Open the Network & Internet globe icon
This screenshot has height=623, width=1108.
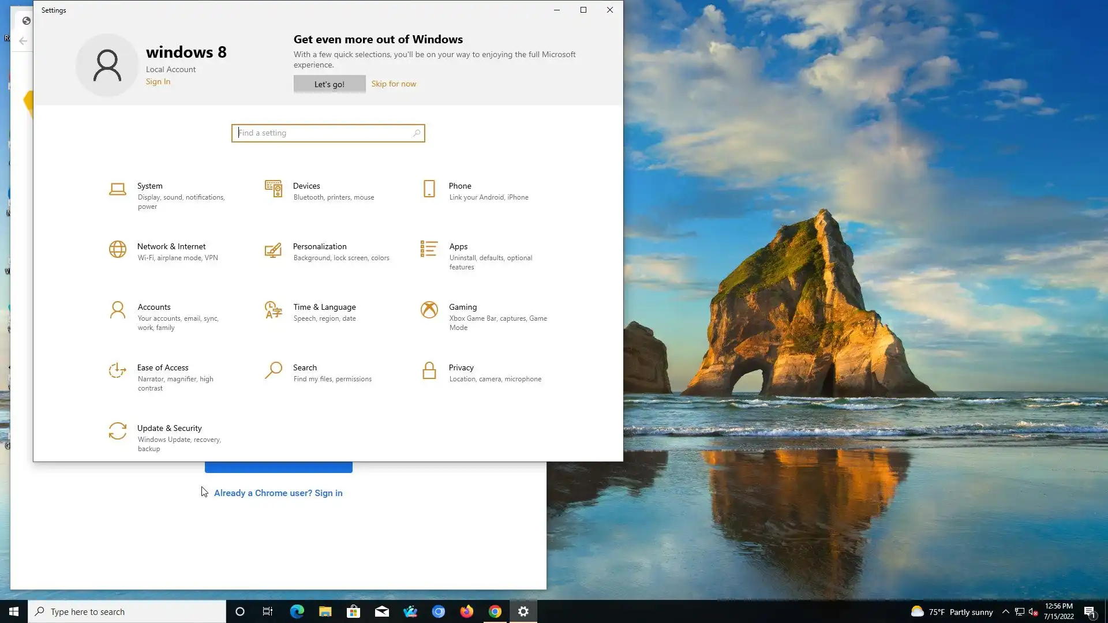pyautogui.click(x=118, y=249)
